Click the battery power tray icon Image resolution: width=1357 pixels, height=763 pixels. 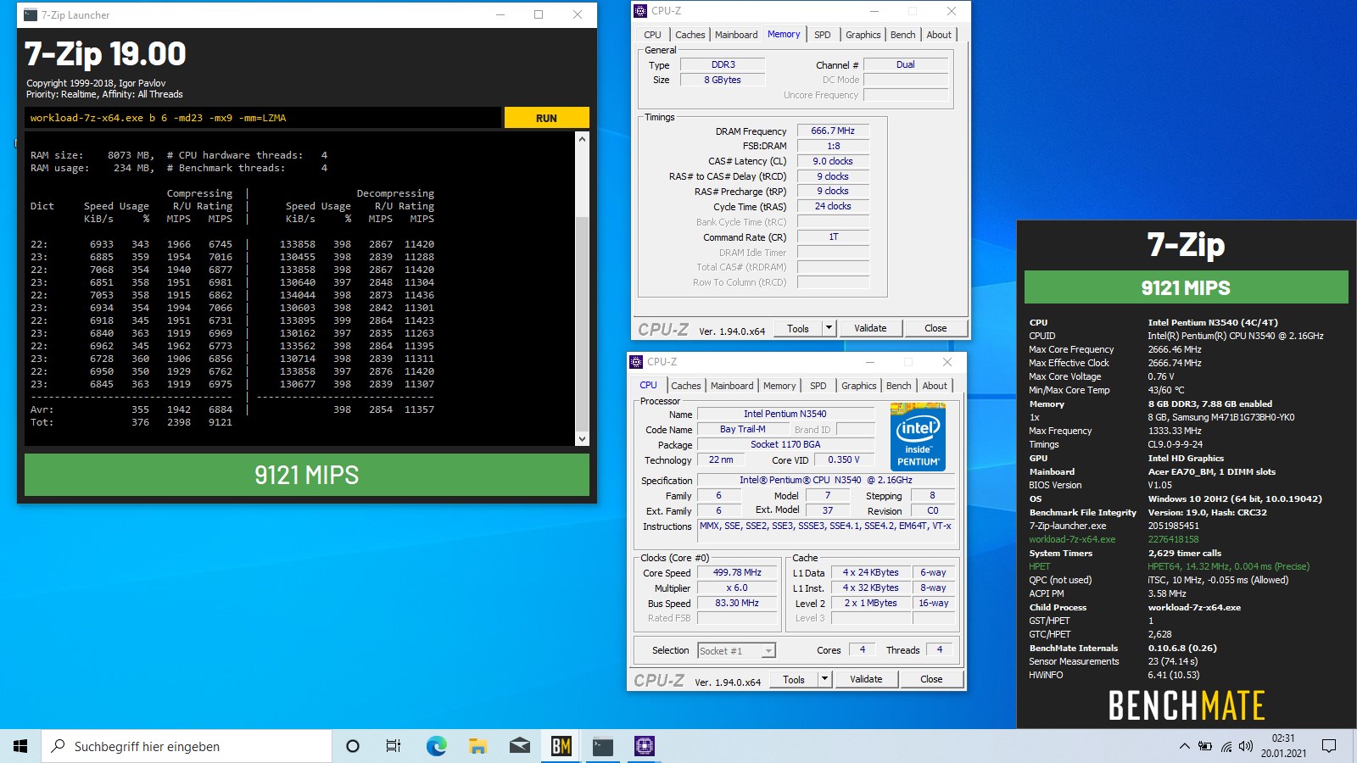click(x=1205, y=746)
